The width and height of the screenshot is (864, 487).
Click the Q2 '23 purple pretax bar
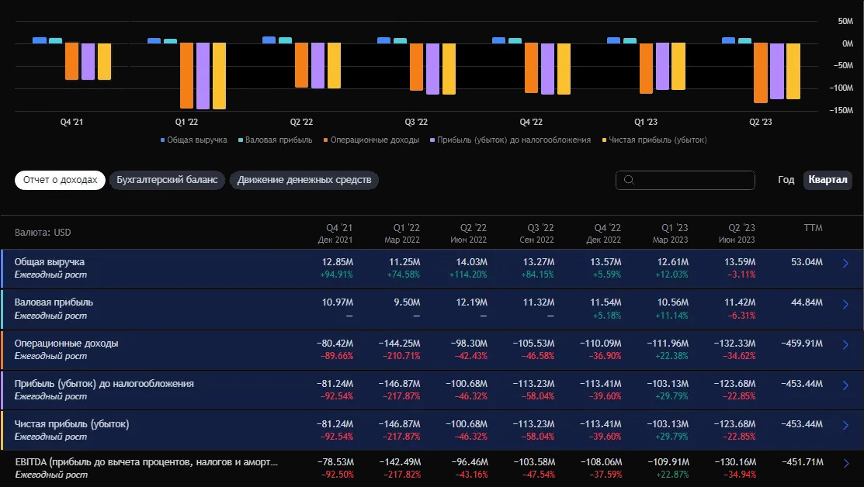777,71
